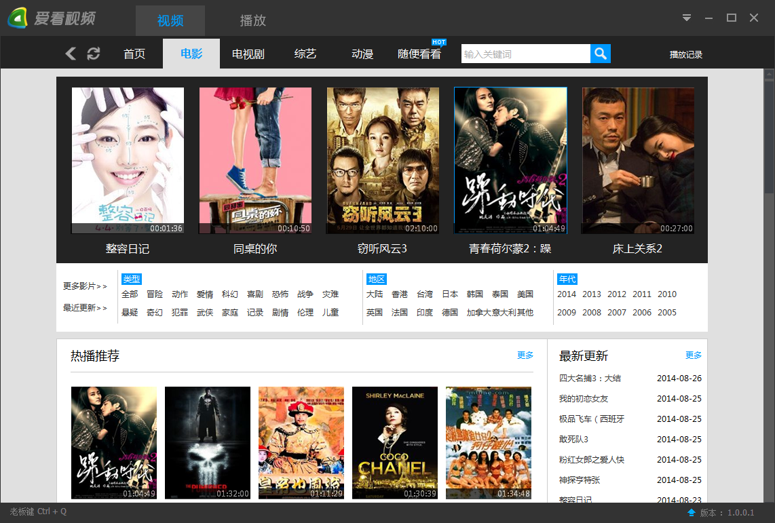Filter by genre 动作
Image resolution: width=775 pixels, height=523 pixels.
[x=180, y=294]
